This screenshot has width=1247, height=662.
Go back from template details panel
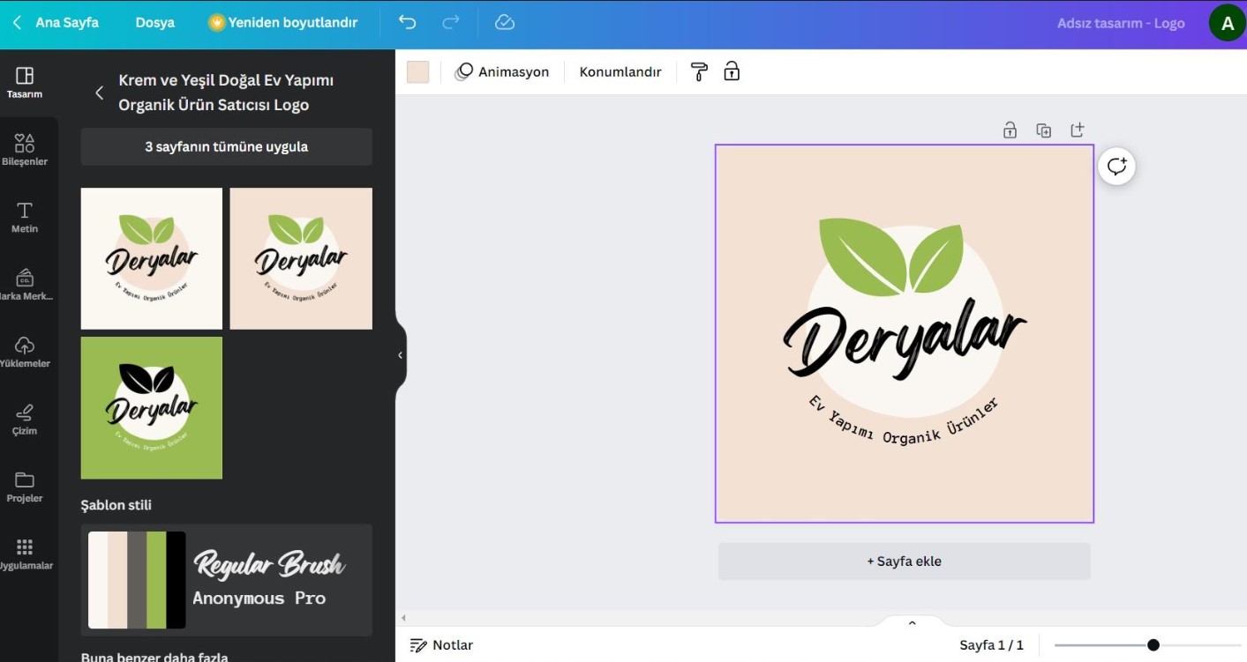click(99, 93)
